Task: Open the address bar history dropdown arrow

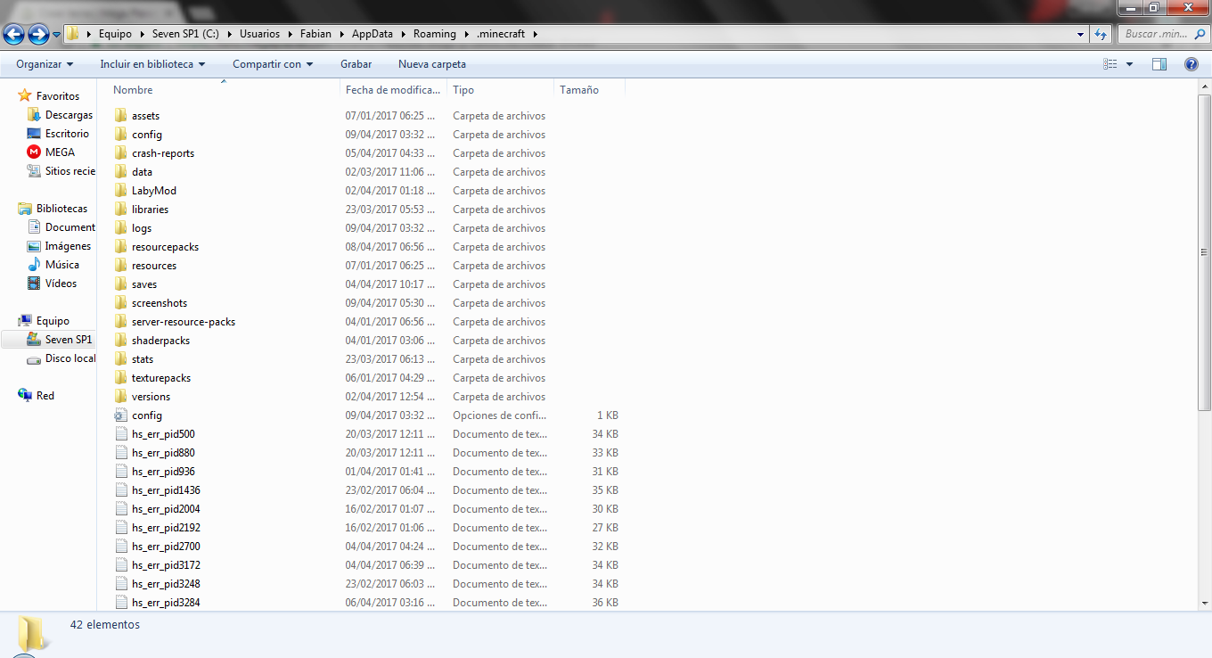Action: (x=1080, y=34)
